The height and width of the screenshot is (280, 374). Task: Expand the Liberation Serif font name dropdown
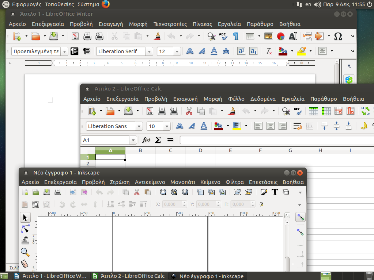click(x=149, y=51)
